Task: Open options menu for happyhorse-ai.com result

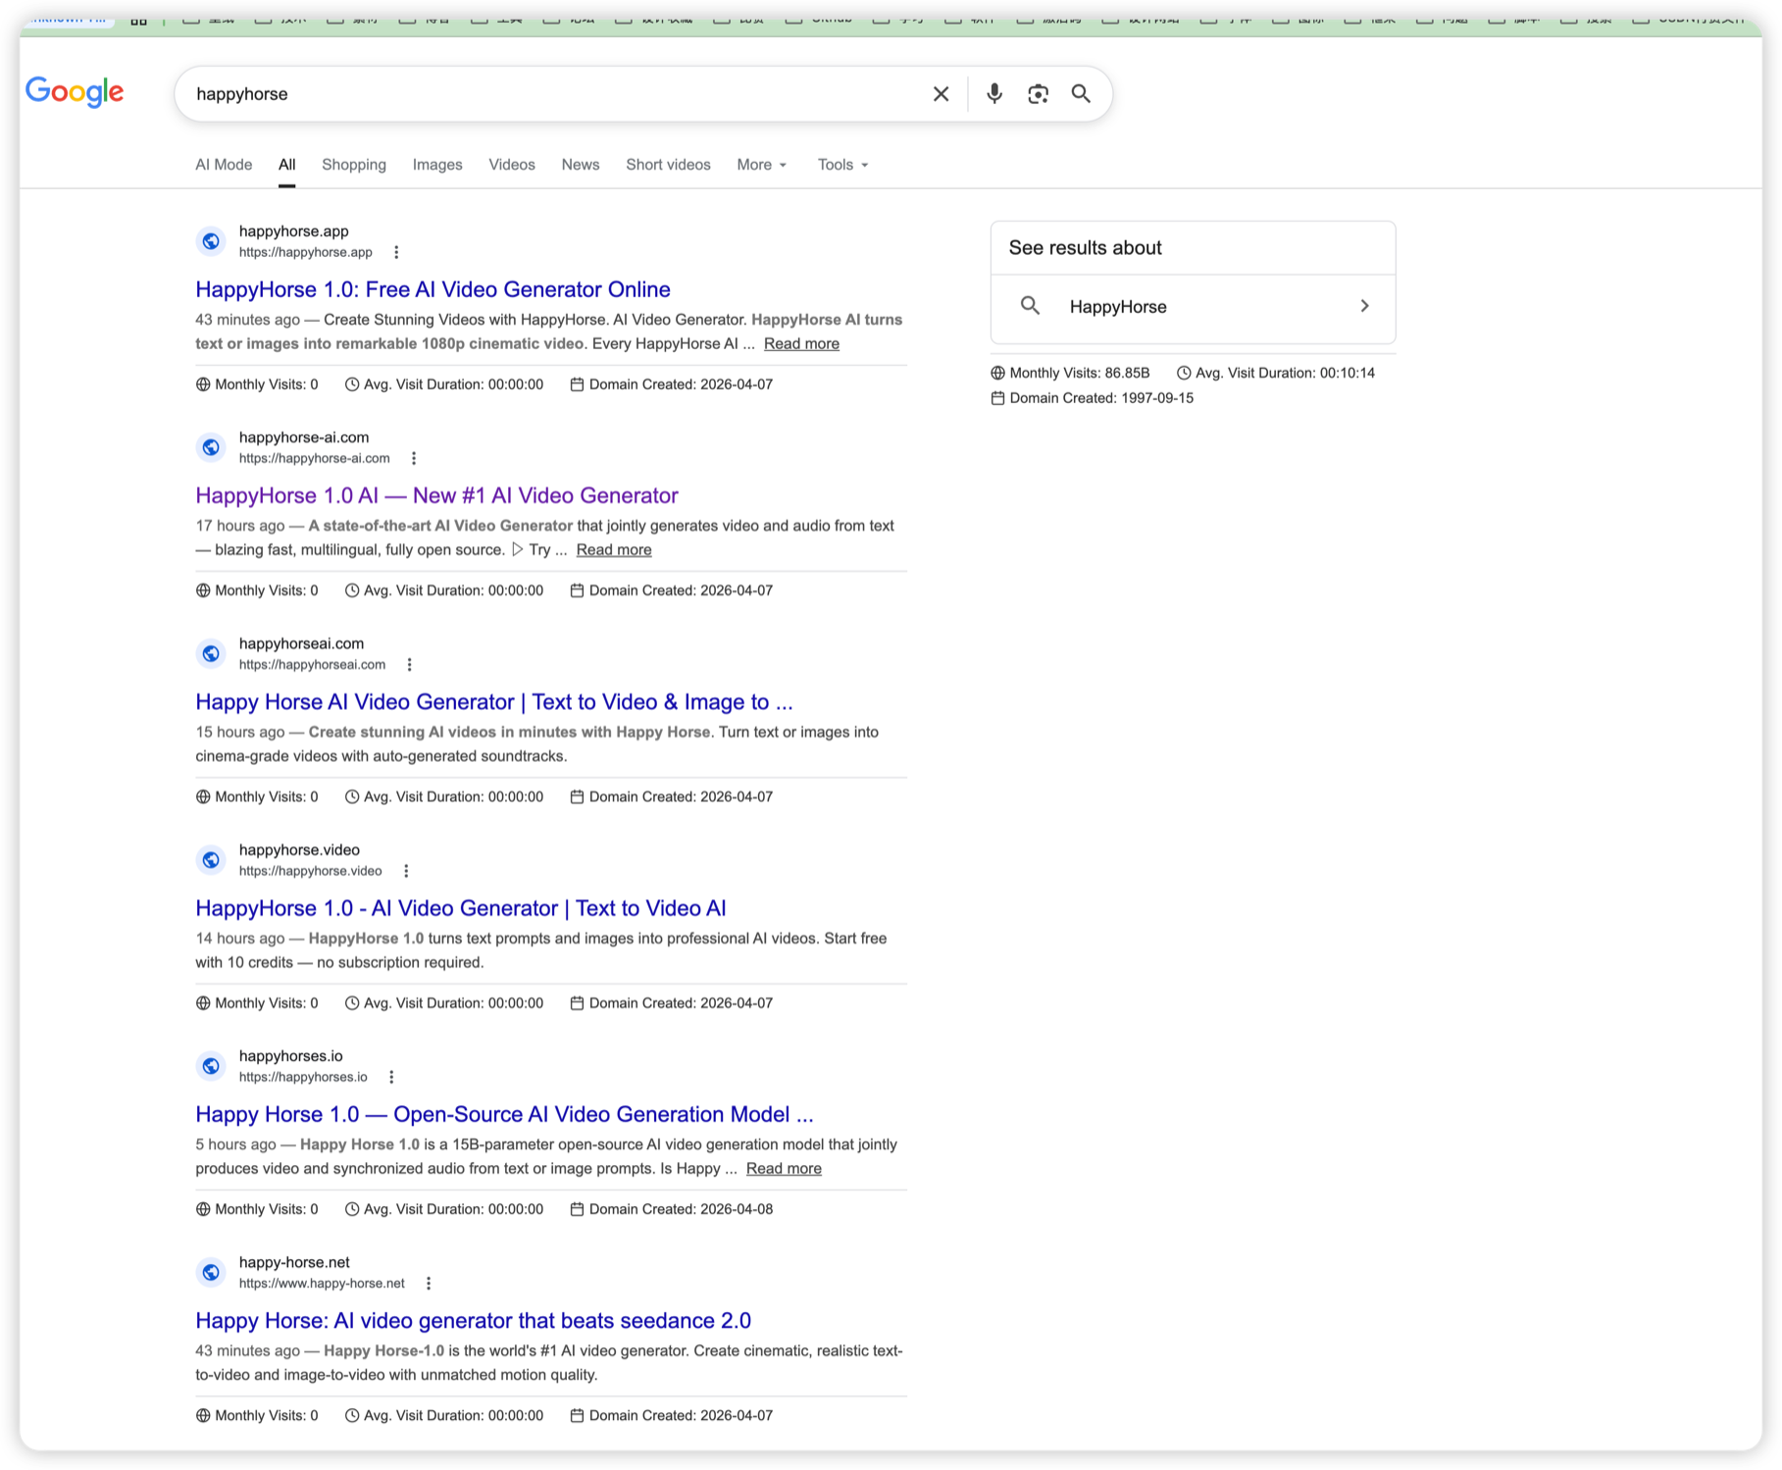Action: click(414, 459)
